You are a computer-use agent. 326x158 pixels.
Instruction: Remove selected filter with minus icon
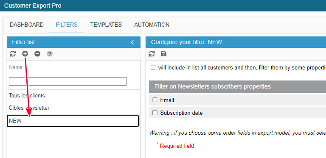pos(37,54)
